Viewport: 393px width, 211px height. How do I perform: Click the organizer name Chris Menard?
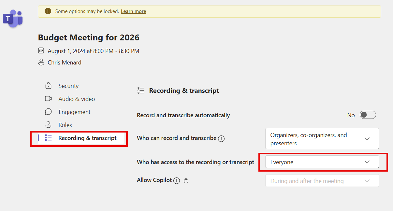(x=65, y=62)
